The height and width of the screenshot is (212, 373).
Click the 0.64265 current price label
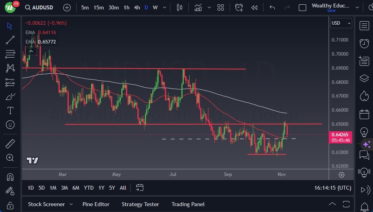tap(340, 135)
